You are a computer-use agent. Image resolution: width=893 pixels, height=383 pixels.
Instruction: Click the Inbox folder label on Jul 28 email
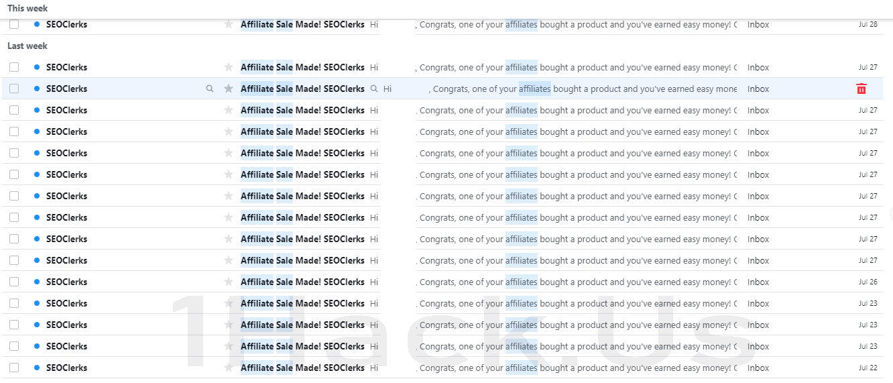pos(758,24)
